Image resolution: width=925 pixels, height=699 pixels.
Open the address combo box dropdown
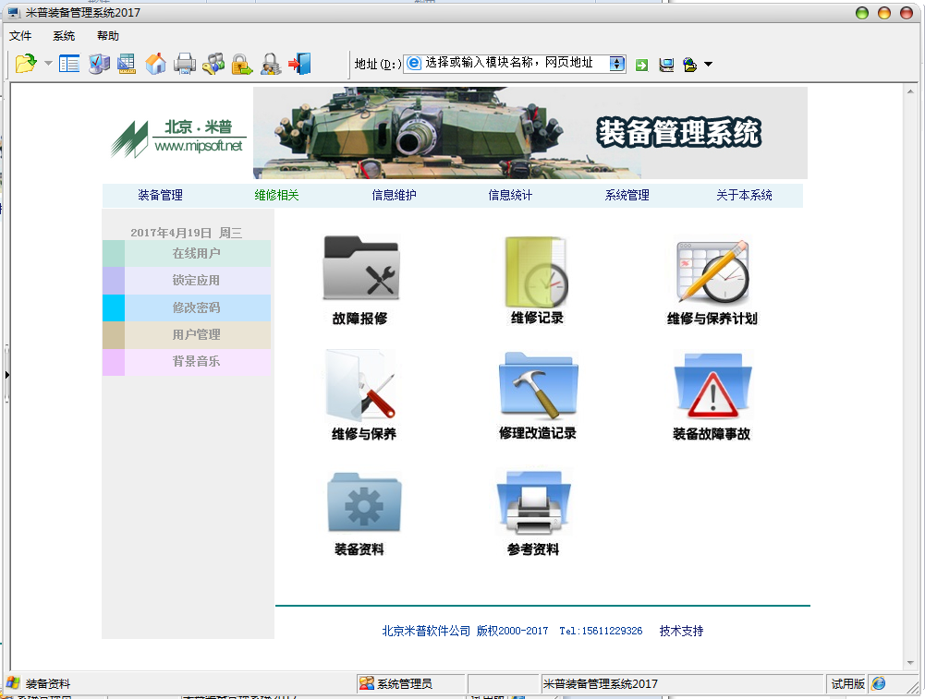point(616,64)
